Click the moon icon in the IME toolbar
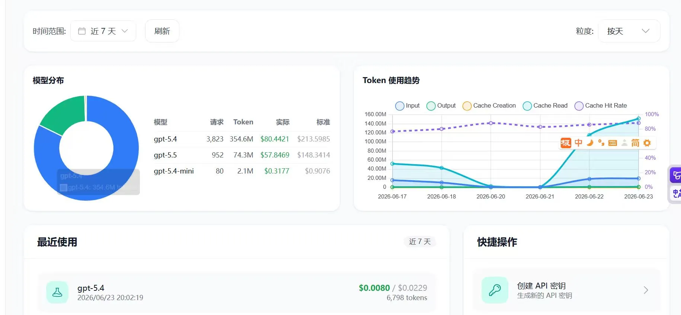The width and height of the screenshot is (681, 315). [590, 143]
